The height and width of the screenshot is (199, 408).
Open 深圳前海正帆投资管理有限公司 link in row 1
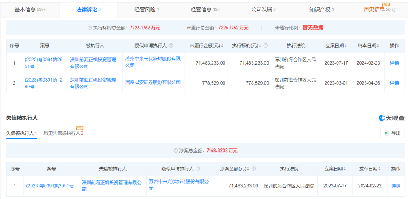click(x=93, y=63)
